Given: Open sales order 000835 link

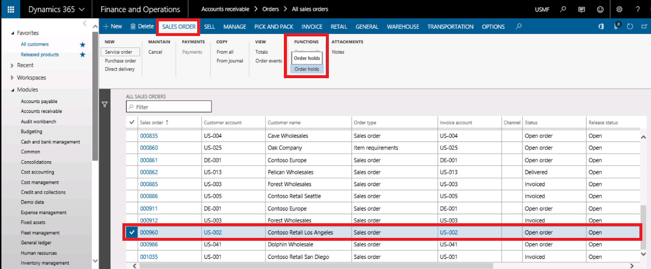Looking at the screenshot, I should (x=149, y=136).
